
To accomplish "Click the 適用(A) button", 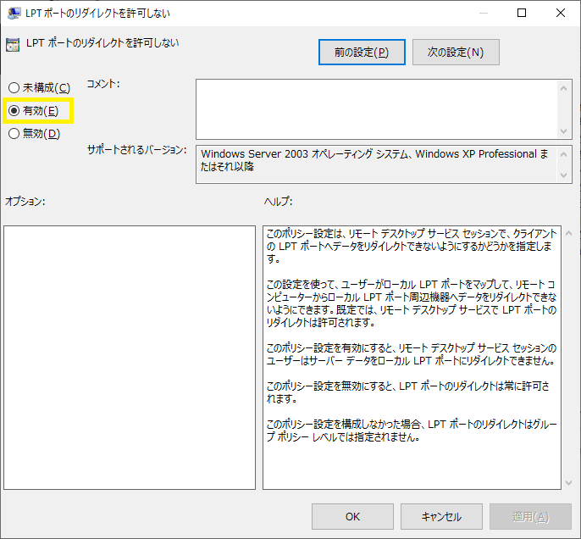I will click(x=530, y=516).
